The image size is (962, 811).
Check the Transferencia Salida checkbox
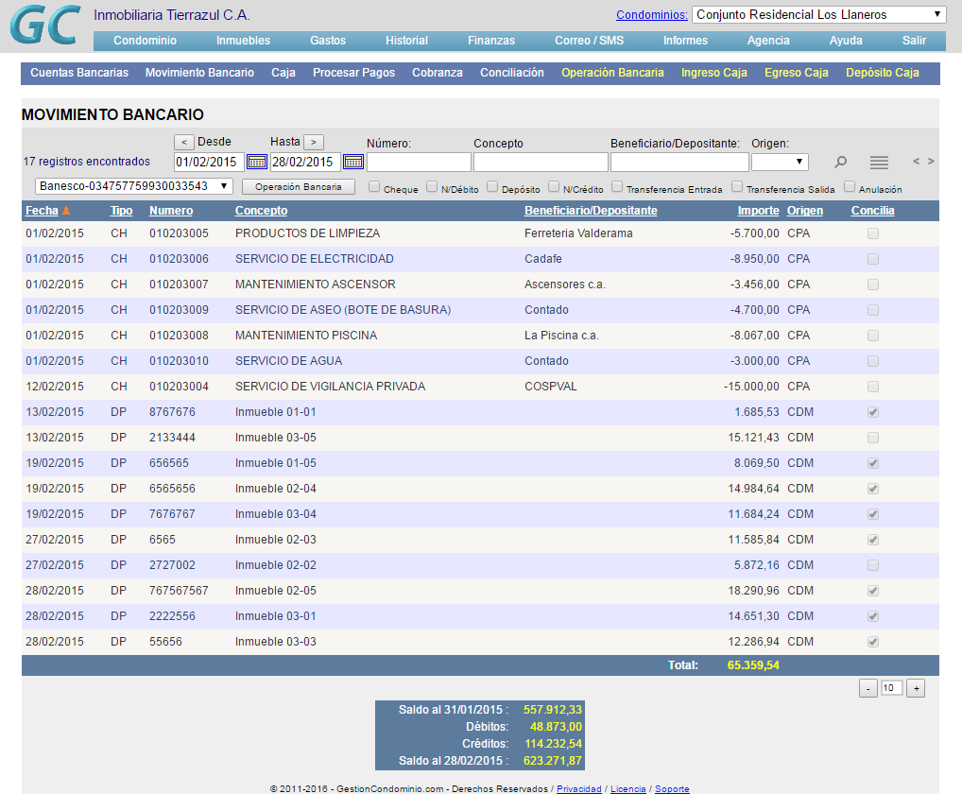[737, 187]
